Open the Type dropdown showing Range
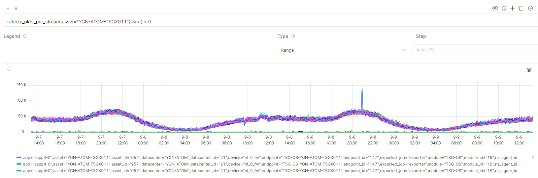Viewport: 538px width, 178px height. pos(343,50)
